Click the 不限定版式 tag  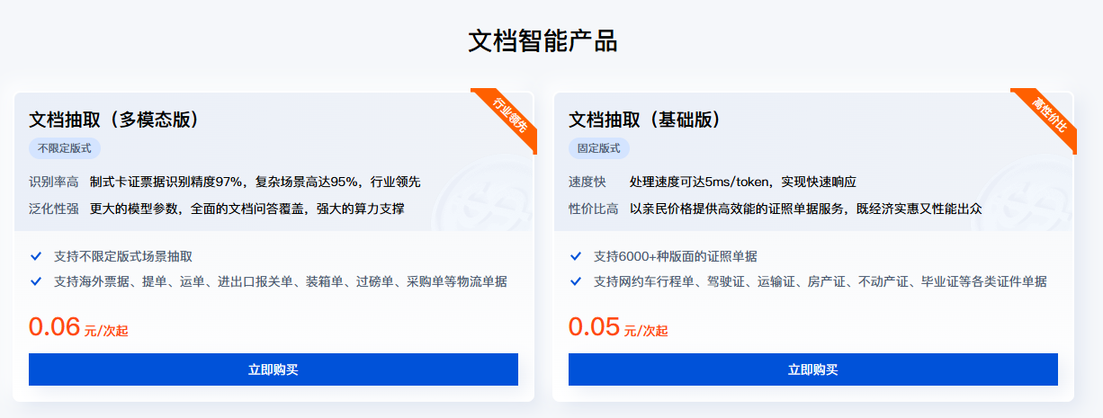pos(65,148)
